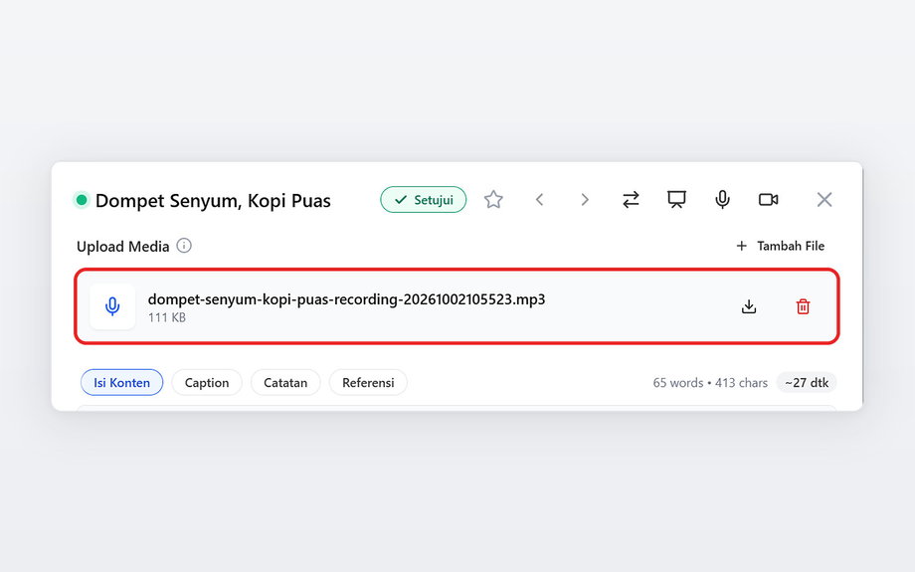Viewport: 915px width, 572px height.
Task: Go to previous item using left chevron
Action: tap(540, 200)
